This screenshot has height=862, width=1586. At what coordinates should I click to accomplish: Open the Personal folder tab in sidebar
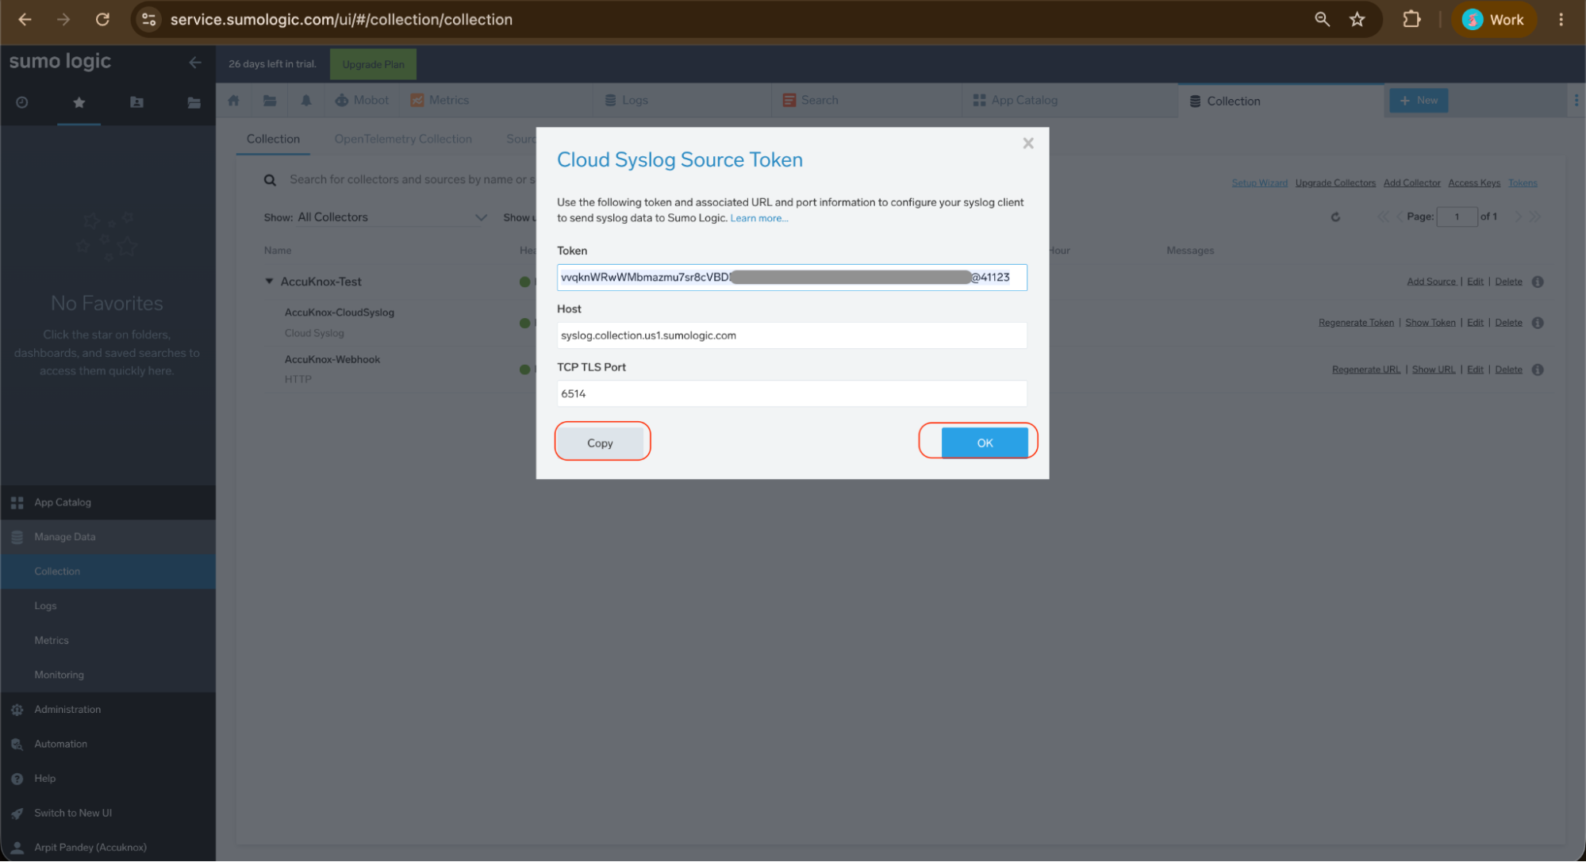(136, 102)
